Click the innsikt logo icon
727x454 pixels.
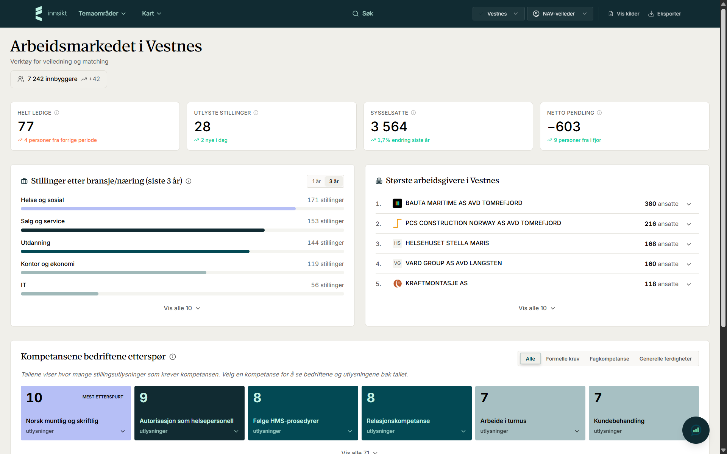pyautogui.click(x=39, y=14)
